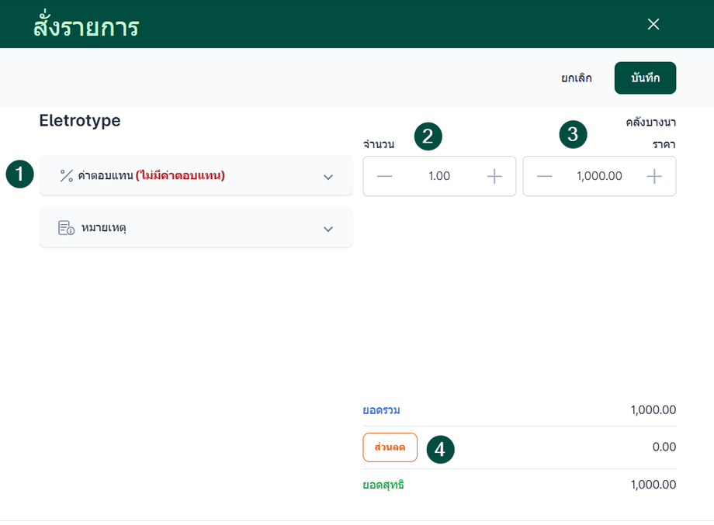Screen dimensions: 714x525
Task: Open the ส่วนลด discount button
Action: (390, 447)
